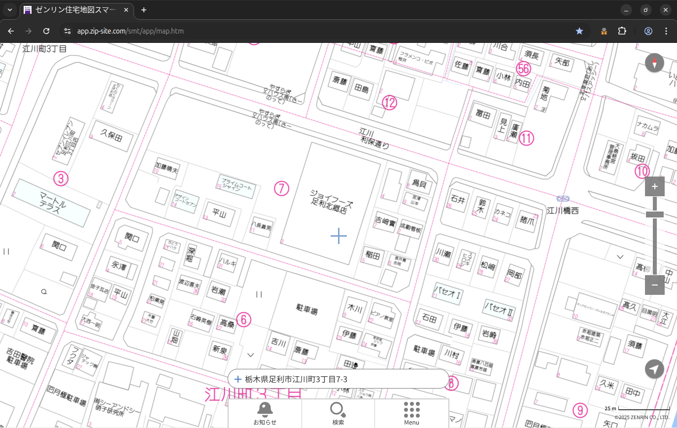This screenshot has height=428, width=677.
Task: Open the 検索 search magnifier
Action: pos(338,413)
